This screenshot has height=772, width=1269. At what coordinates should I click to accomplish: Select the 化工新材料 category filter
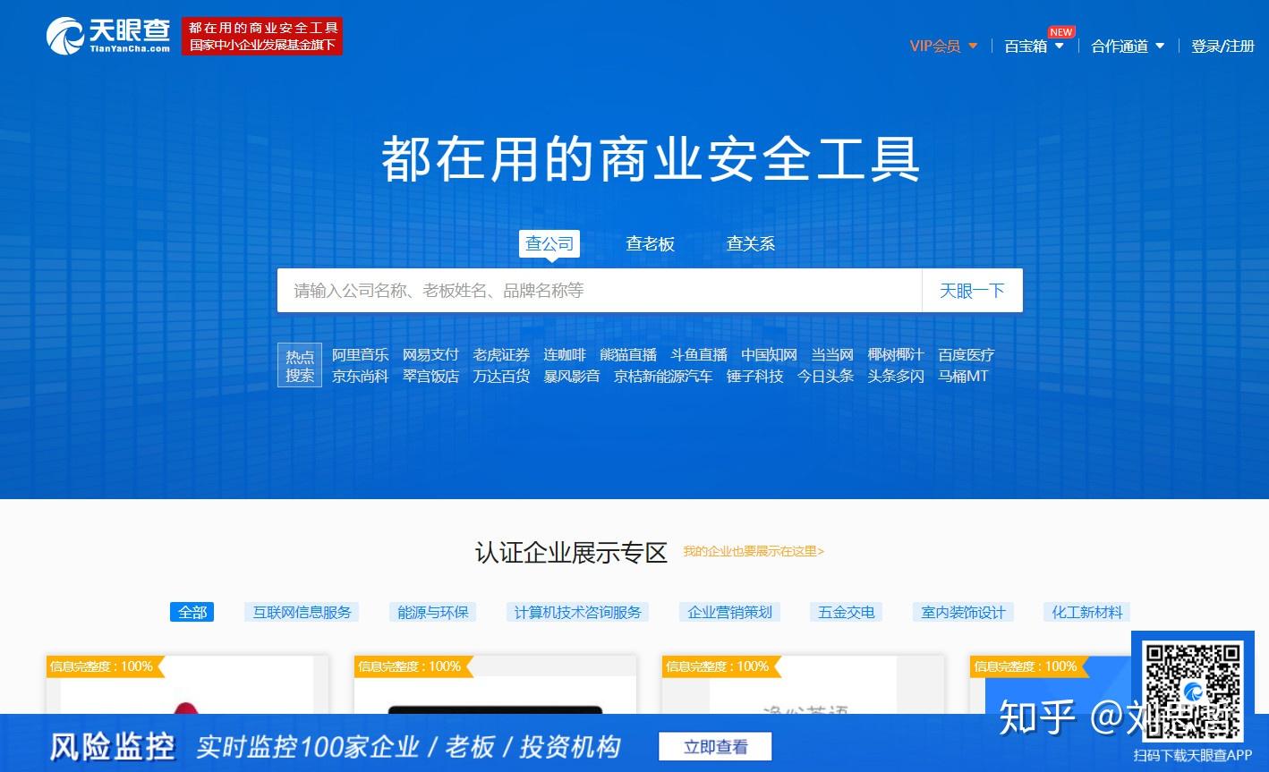pos(1085,612)
